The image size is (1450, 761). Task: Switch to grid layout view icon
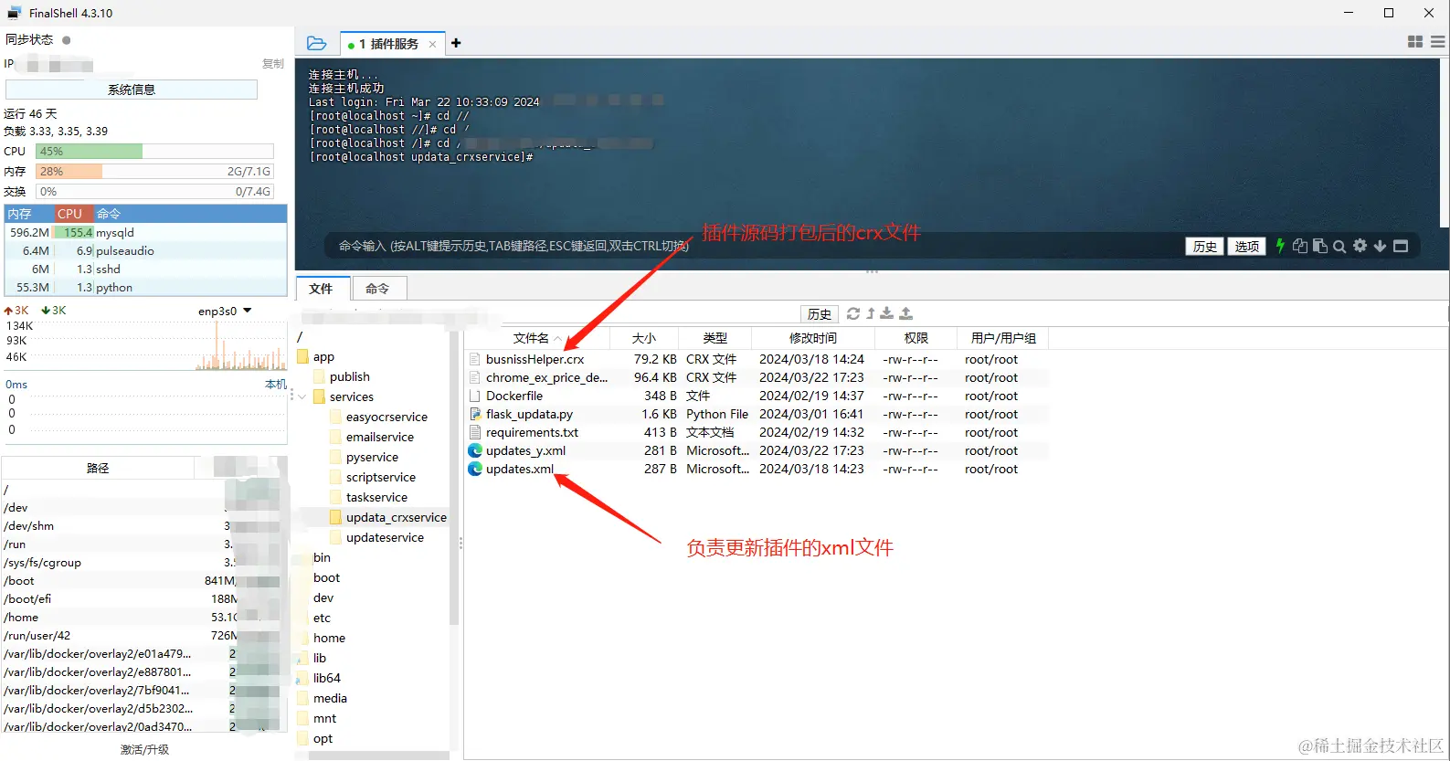[1415, 42]
